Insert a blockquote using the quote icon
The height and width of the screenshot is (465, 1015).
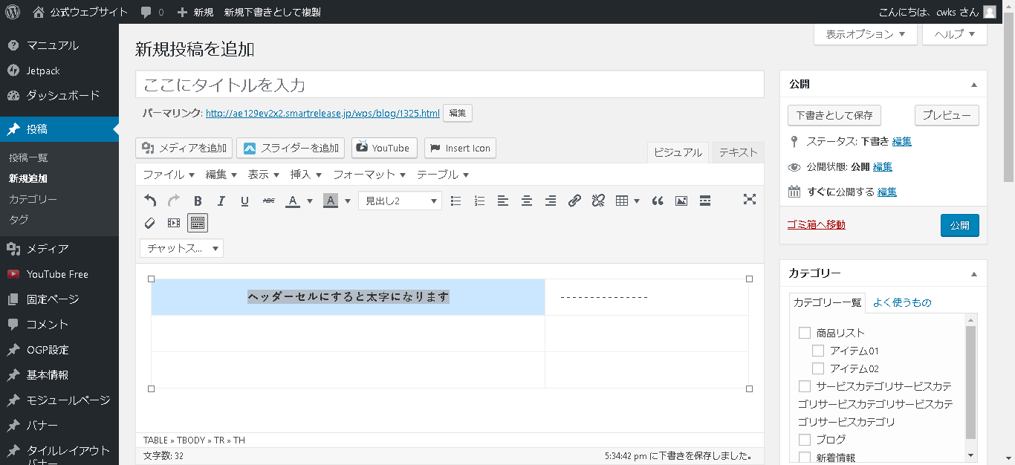coord(658,201)
